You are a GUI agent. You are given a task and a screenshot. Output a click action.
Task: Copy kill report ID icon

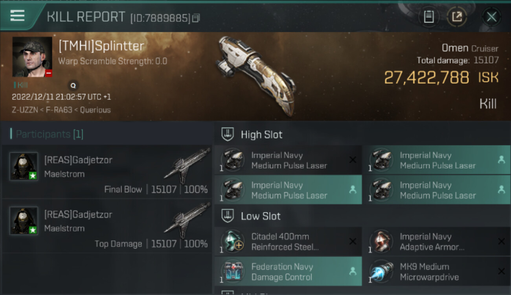[196, 18]
